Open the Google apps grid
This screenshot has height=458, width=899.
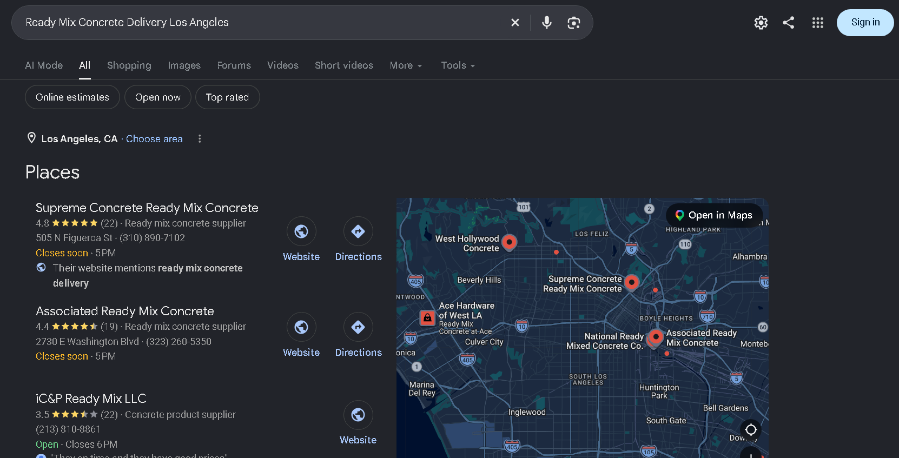pos(818,22)
